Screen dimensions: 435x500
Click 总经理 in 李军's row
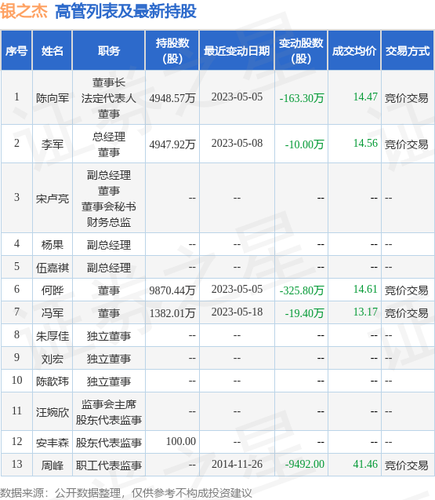[109, 137]
